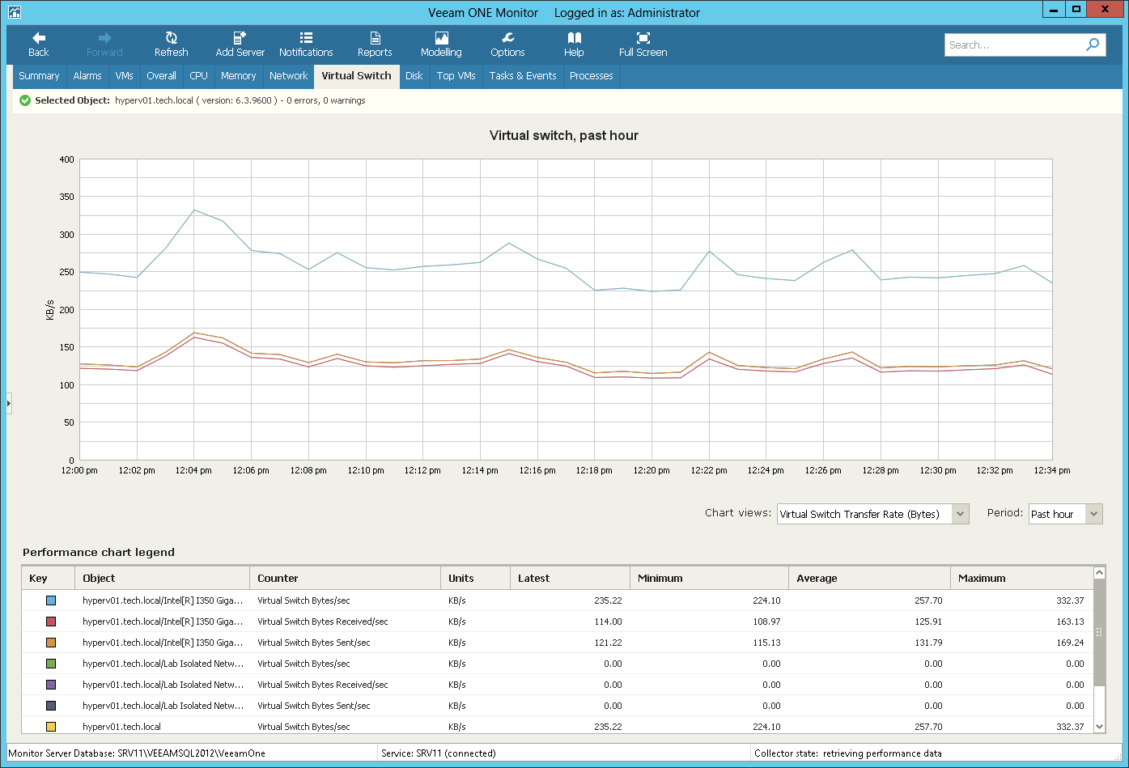Click the search magnifier icon
This screenshot has height=768, width=1129.
[1093, 45]
